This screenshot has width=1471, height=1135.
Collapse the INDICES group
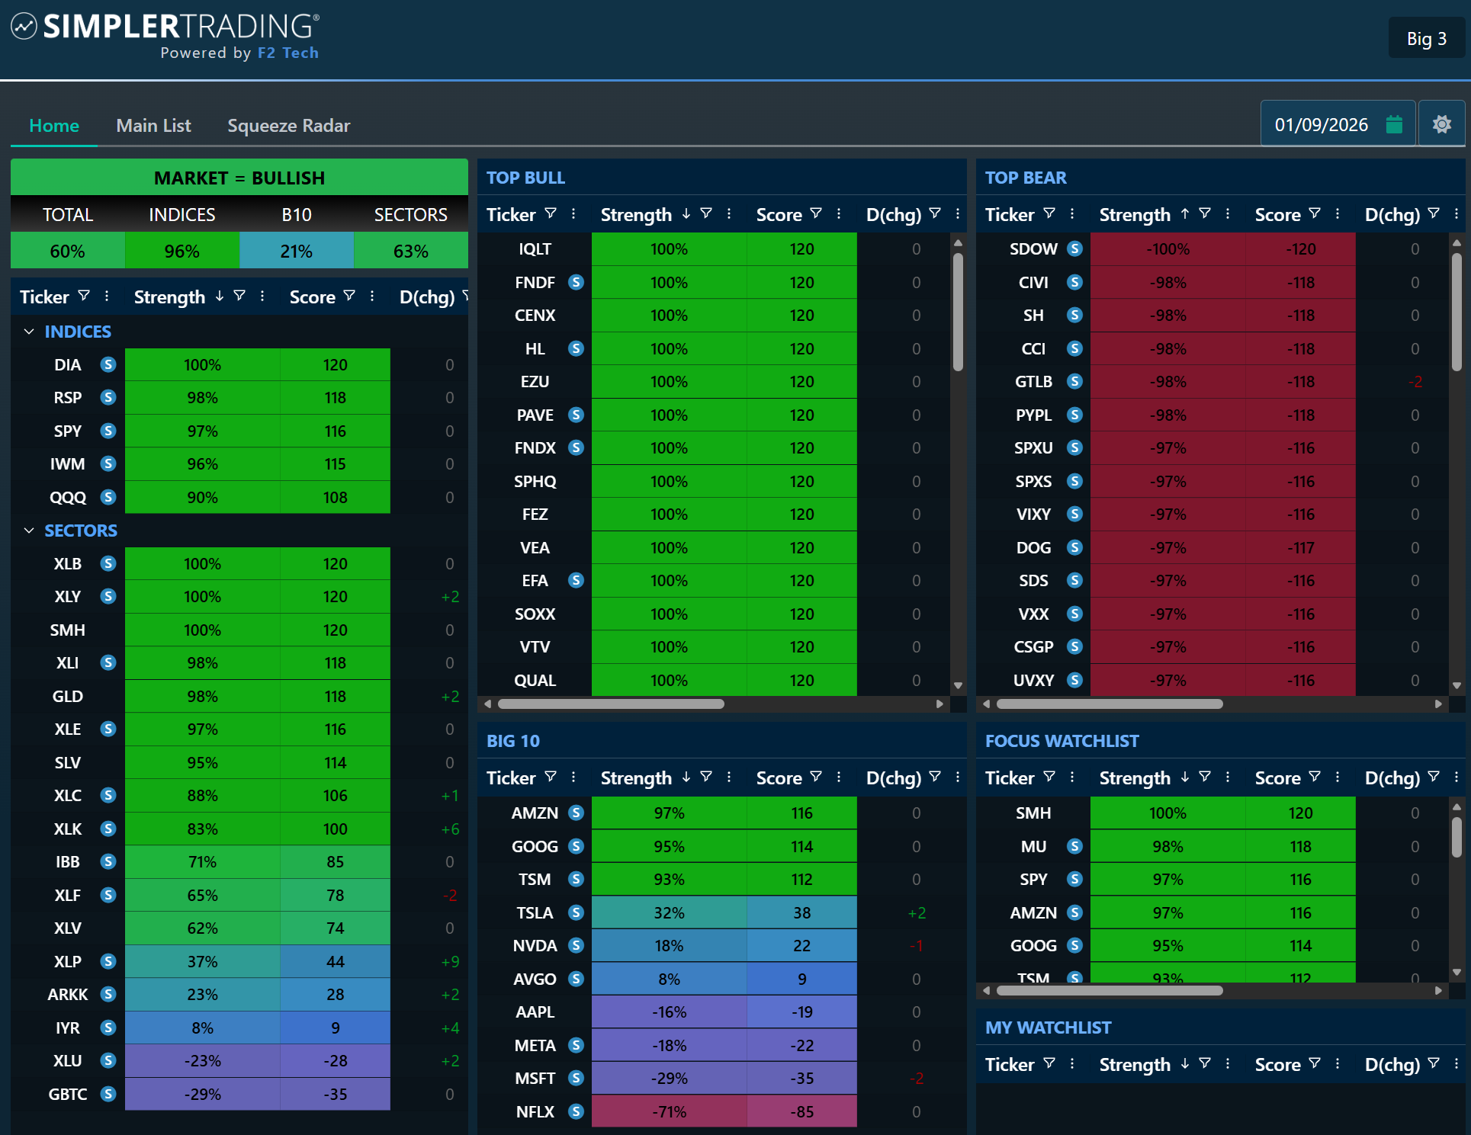point(29,332)
